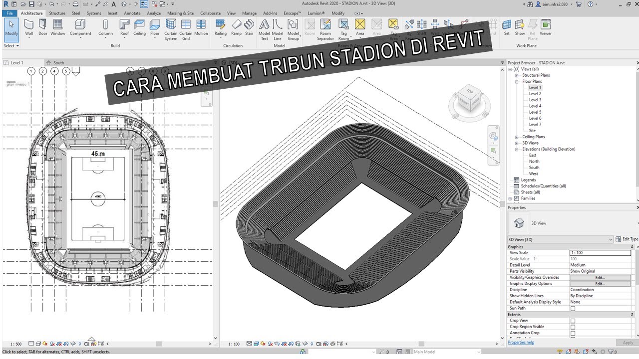Select the Model Line tool
Viewport: 639px width, 359px height.
coord(278,30)
